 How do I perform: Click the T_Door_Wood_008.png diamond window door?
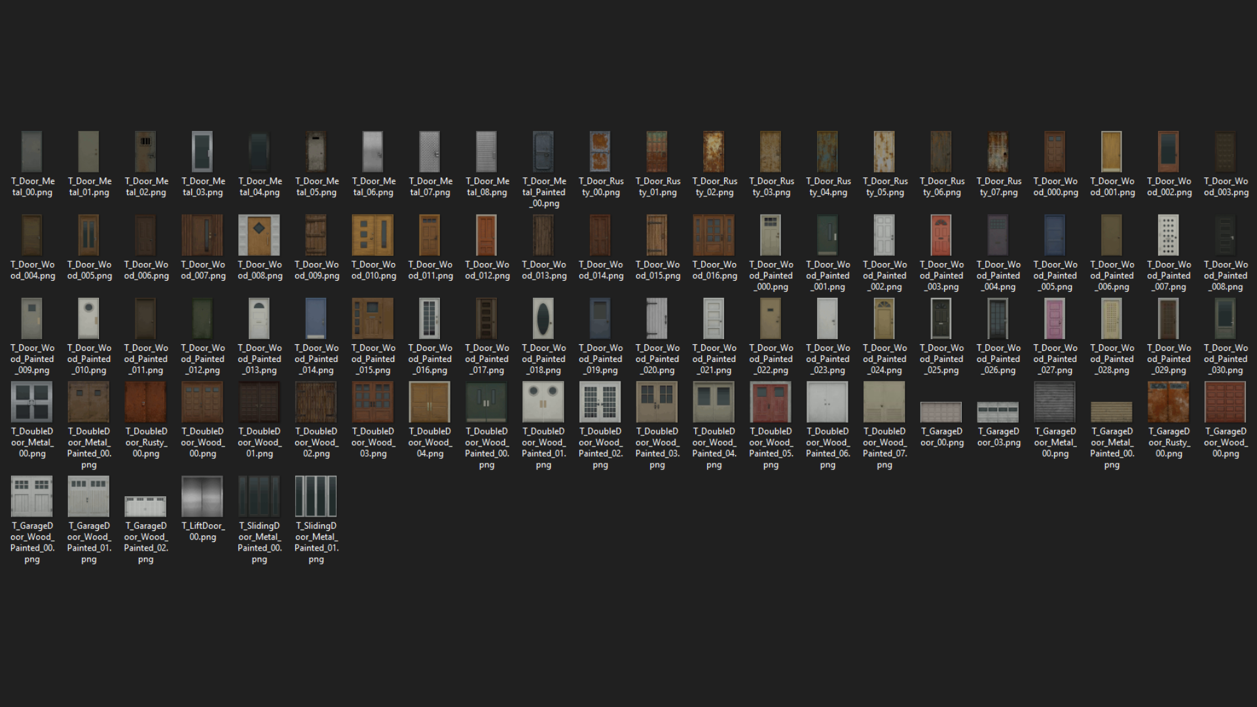tap(259, 235)
